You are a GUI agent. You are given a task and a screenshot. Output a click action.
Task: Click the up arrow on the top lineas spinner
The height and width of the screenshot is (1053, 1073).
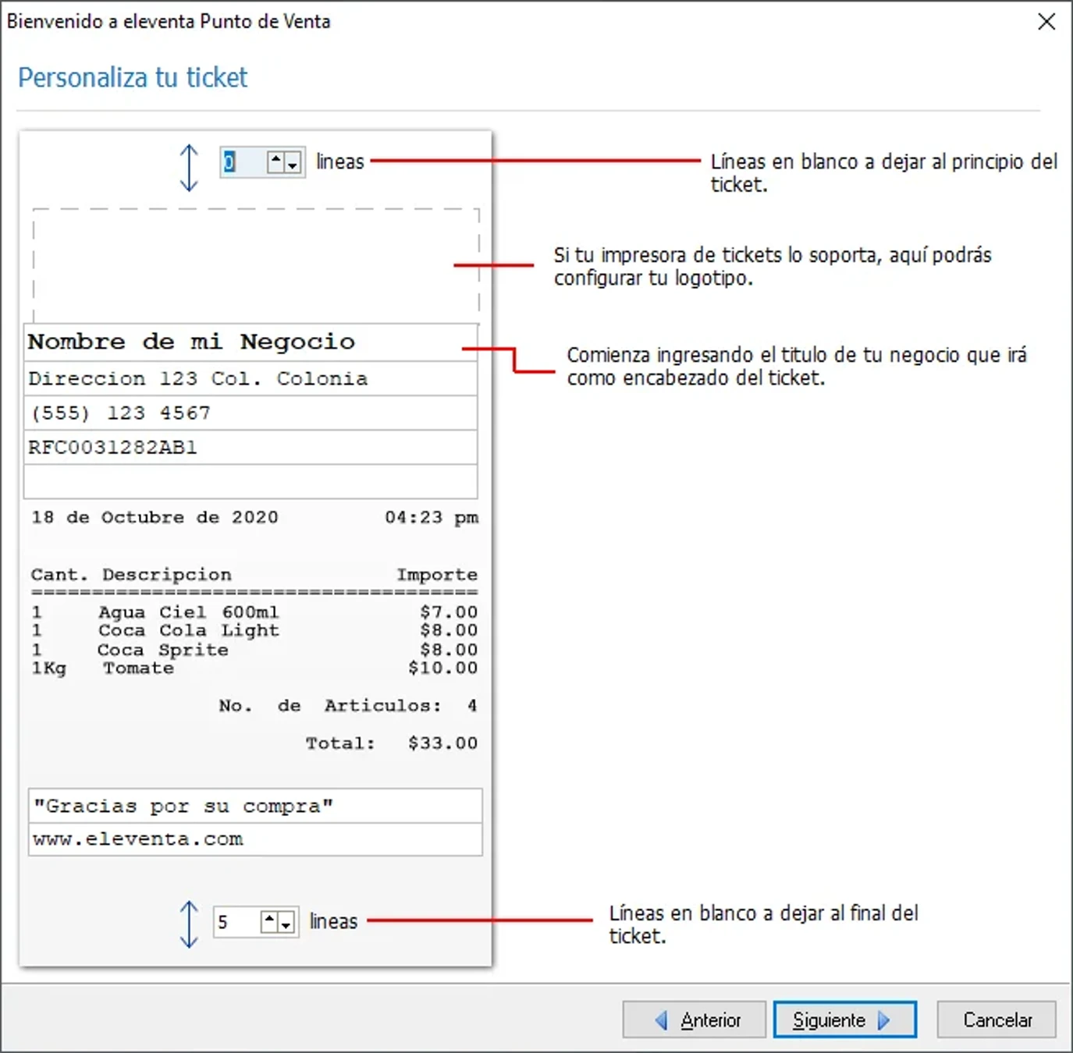277,157
